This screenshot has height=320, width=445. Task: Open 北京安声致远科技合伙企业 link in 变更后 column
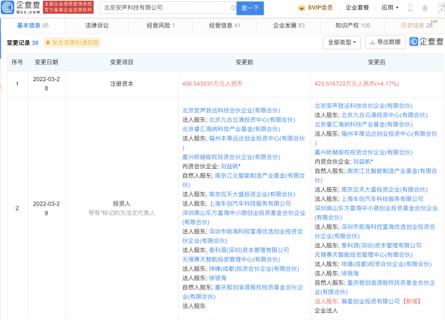363,106
